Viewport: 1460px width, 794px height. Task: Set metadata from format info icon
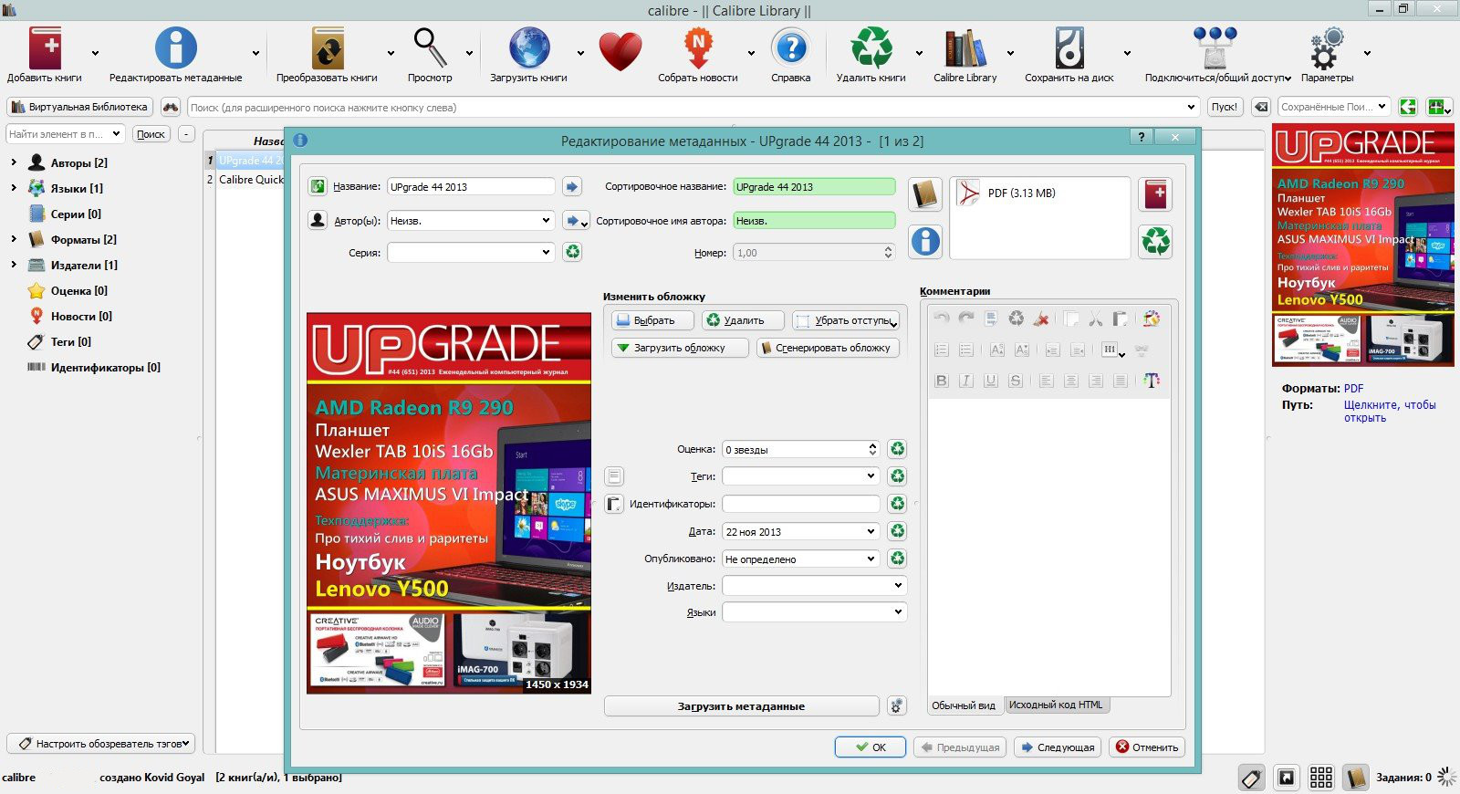point(925,241)
